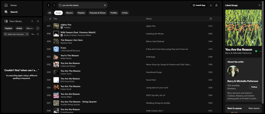This screenshot has width=265, height=114.
Task: Show more library filters with the chevron
Action: [x=38, y=28]
